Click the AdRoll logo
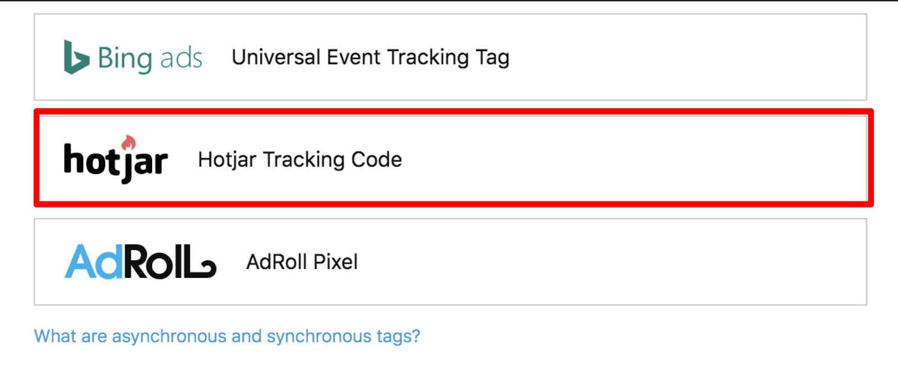 coord(140,261)
